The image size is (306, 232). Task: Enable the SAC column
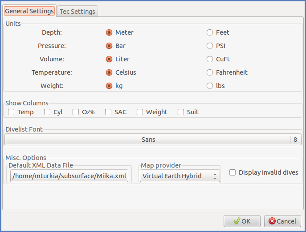(108, 112)
